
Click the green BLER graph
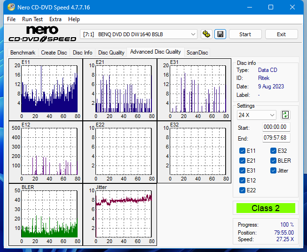click(46, 214)
